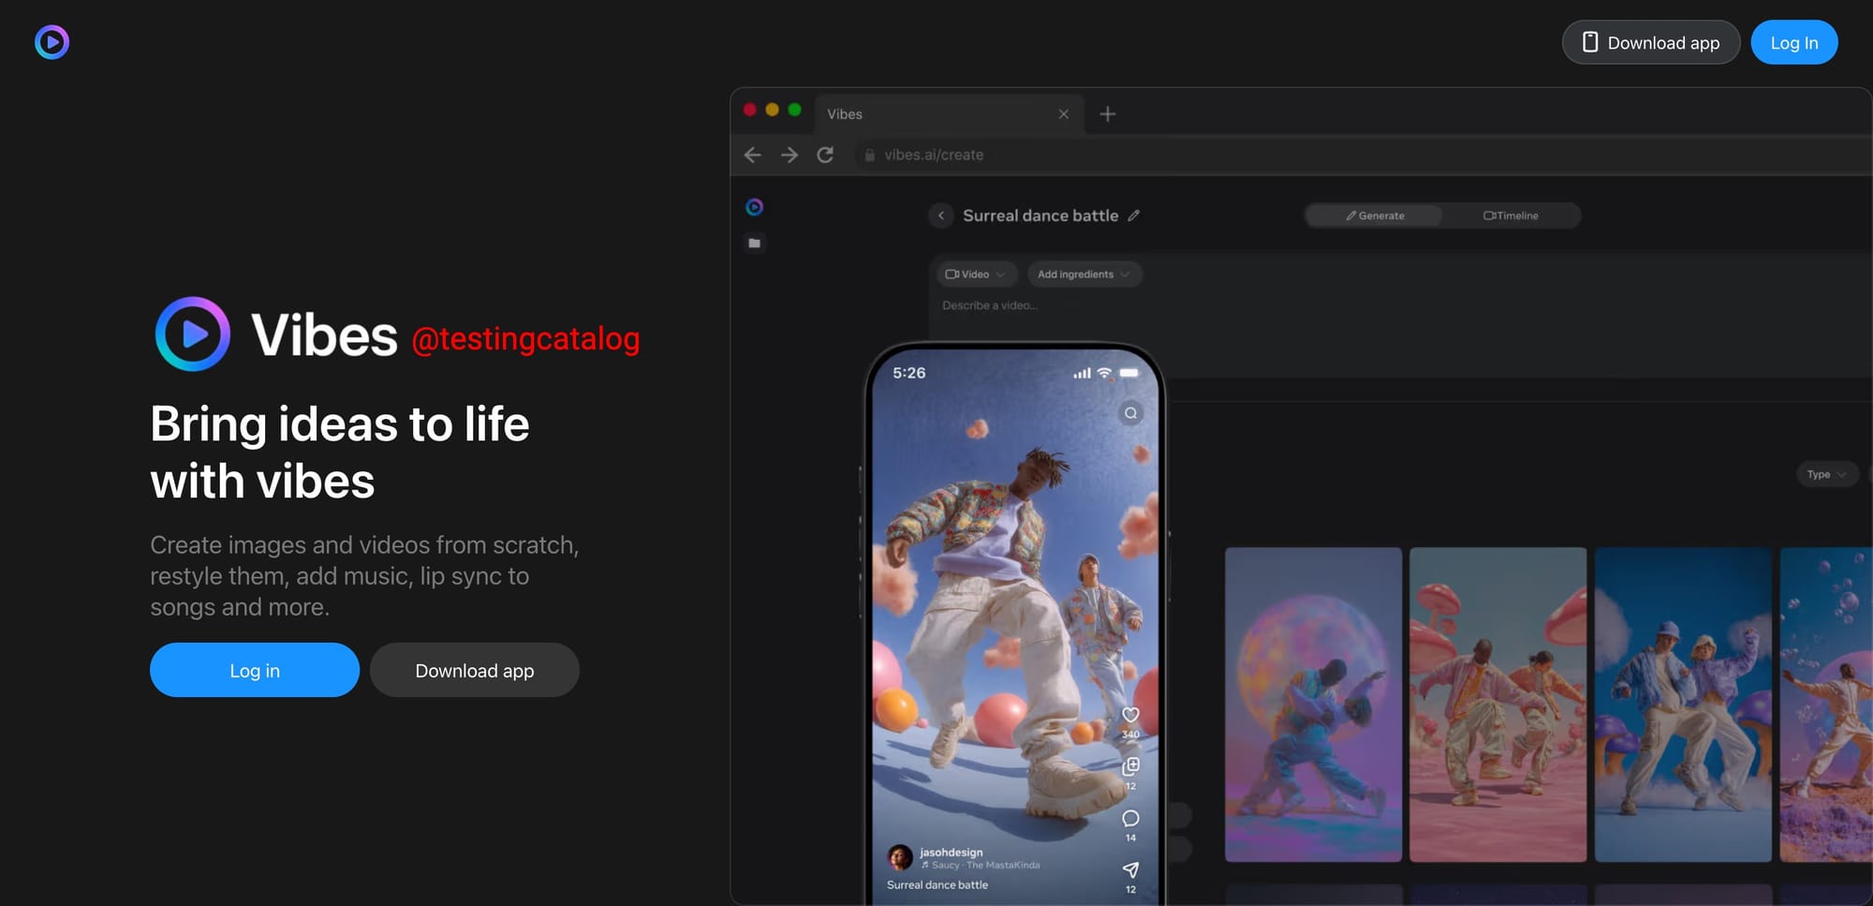1873x906 pixels.
Task: Click the Describe a video prompt field
Action: 990,305
